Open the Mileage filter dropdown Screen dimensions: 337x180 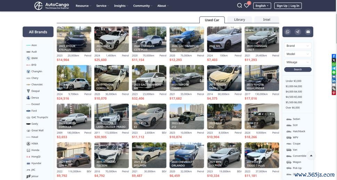coord(298,62)
